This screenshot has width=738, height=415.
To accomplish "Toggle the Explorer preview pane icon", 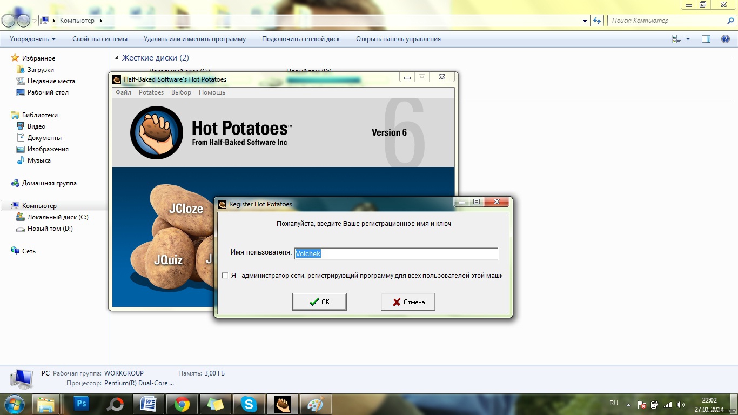I will pos(706,39).
